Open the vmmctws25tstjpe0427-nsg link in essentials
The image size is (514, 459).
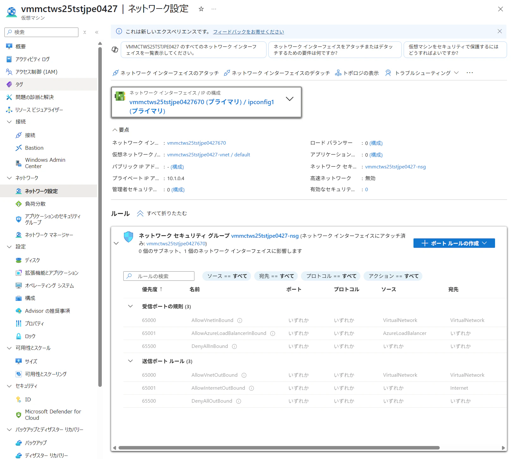coord(395,167)
